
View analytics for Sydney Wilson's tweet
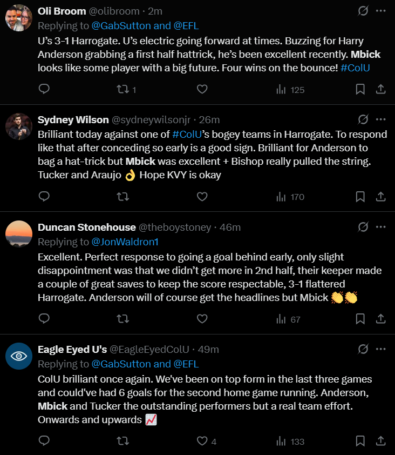point(290,197)
